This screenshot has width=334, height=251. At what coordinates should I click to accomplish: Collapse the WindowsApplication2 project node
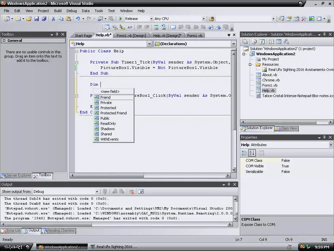point(244,54)
